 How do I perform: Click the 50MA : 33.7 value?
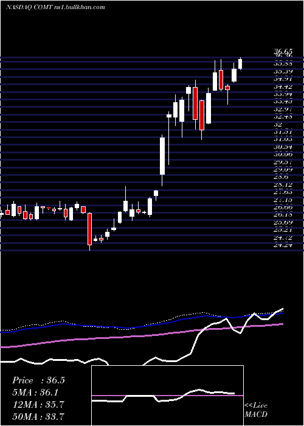(38, 416)
